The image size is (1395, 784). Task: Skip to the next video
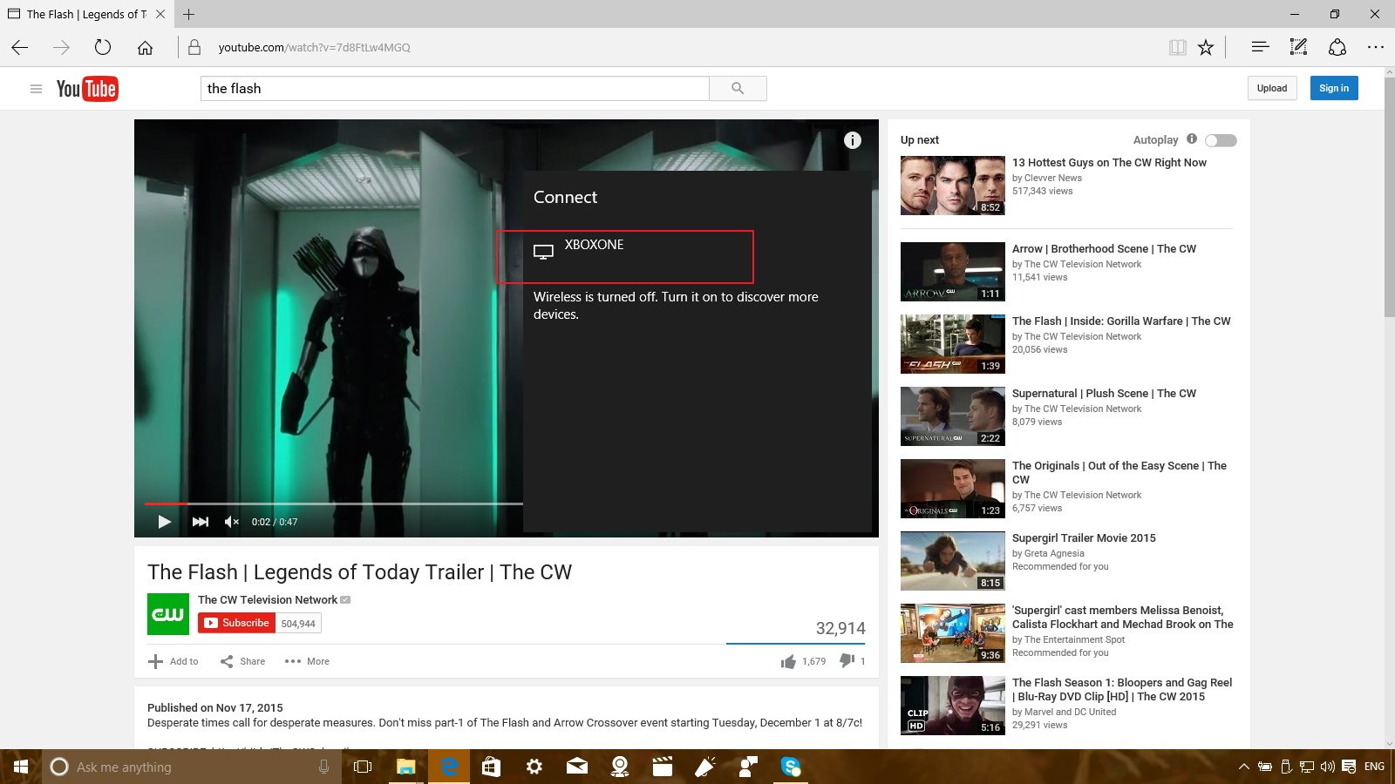pos(201,522)
